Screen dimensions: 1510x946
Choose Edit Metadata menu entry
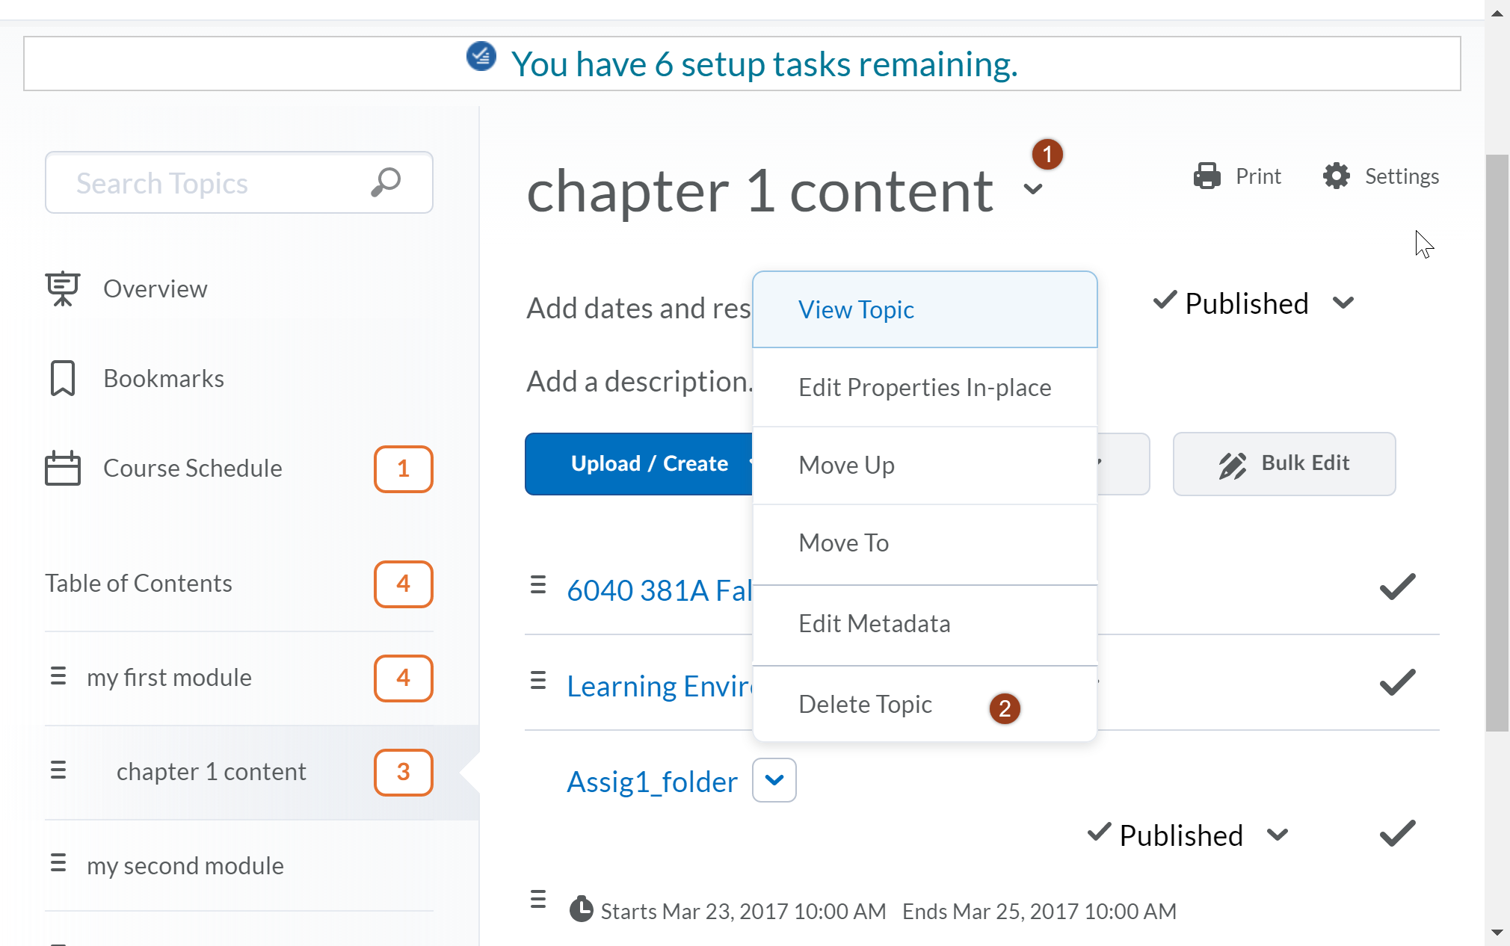click(925, 624)
